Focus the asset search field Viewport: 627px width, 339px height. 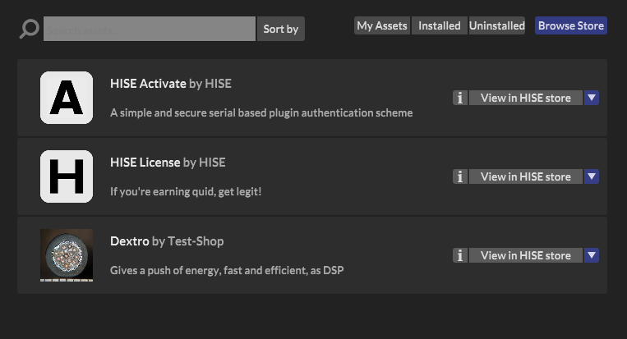click(x=150, y=29)
